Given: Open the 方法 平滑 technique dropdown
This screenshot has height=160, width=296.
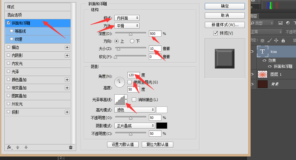Looking at the screenshot, I should tap(127, 26).
